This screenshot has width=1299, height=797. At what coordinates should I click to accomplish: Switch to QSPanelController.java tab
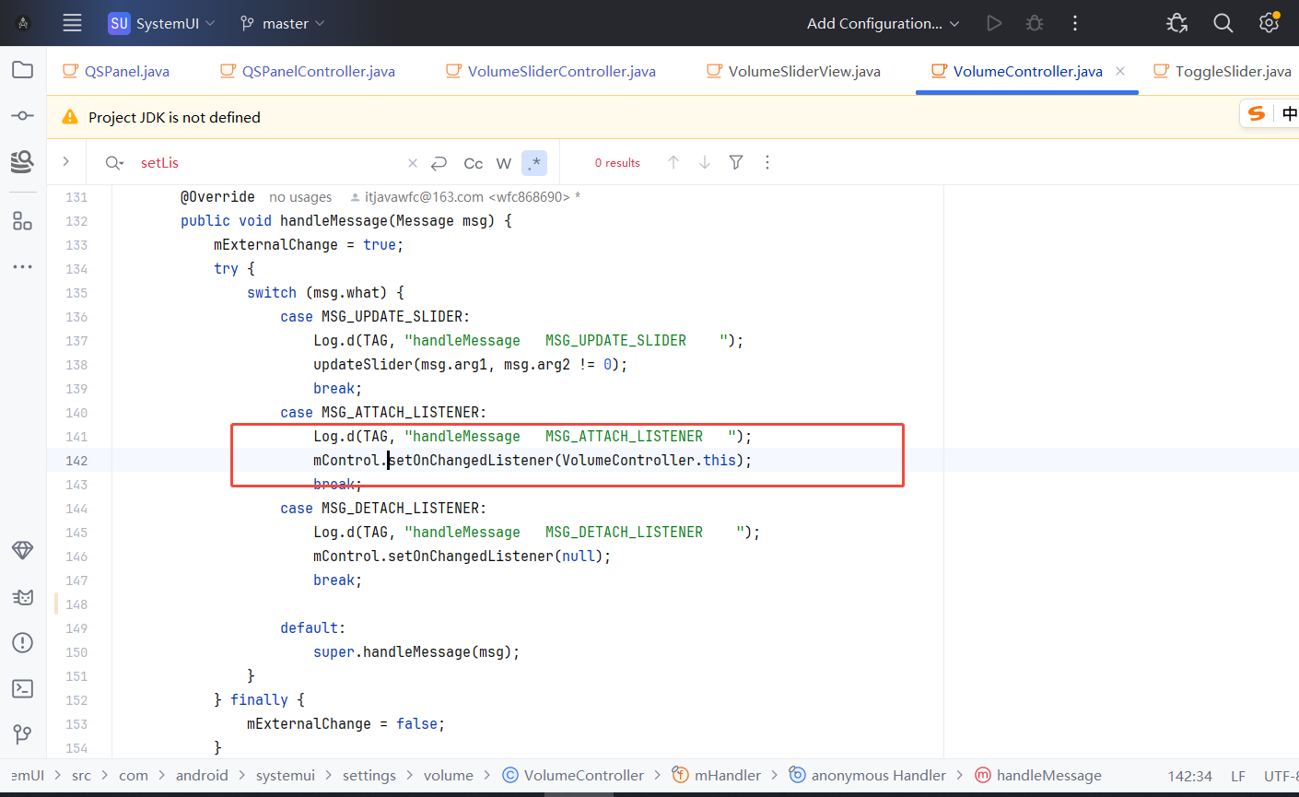coord(308,71)
